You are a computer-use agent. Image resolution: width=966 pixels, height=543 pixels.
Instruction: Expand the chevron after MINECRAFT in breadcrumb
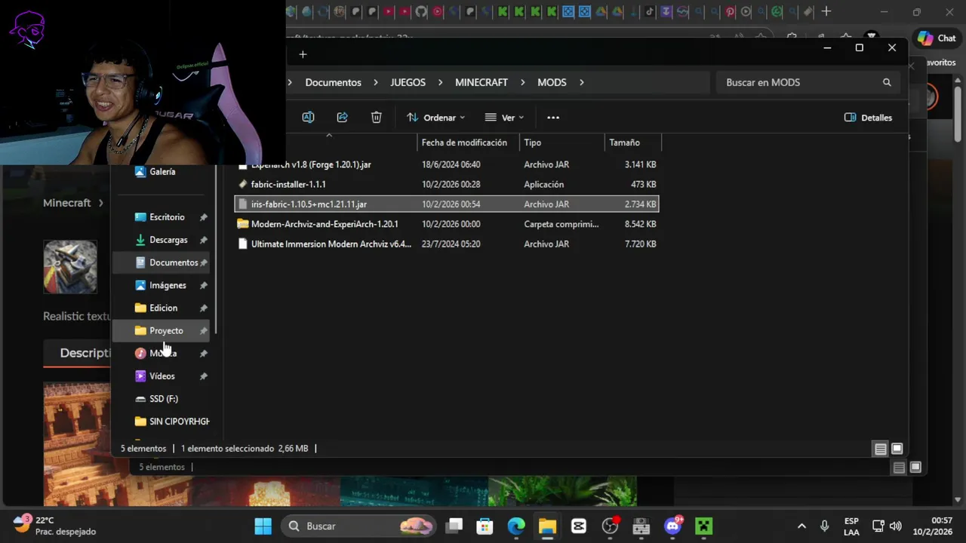[x=522, y=82]
